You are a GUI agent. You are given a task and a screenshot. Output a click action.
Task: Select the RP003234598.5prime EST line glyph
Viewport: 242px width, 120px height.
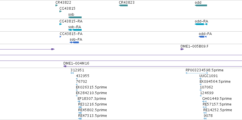coord(197,73)
